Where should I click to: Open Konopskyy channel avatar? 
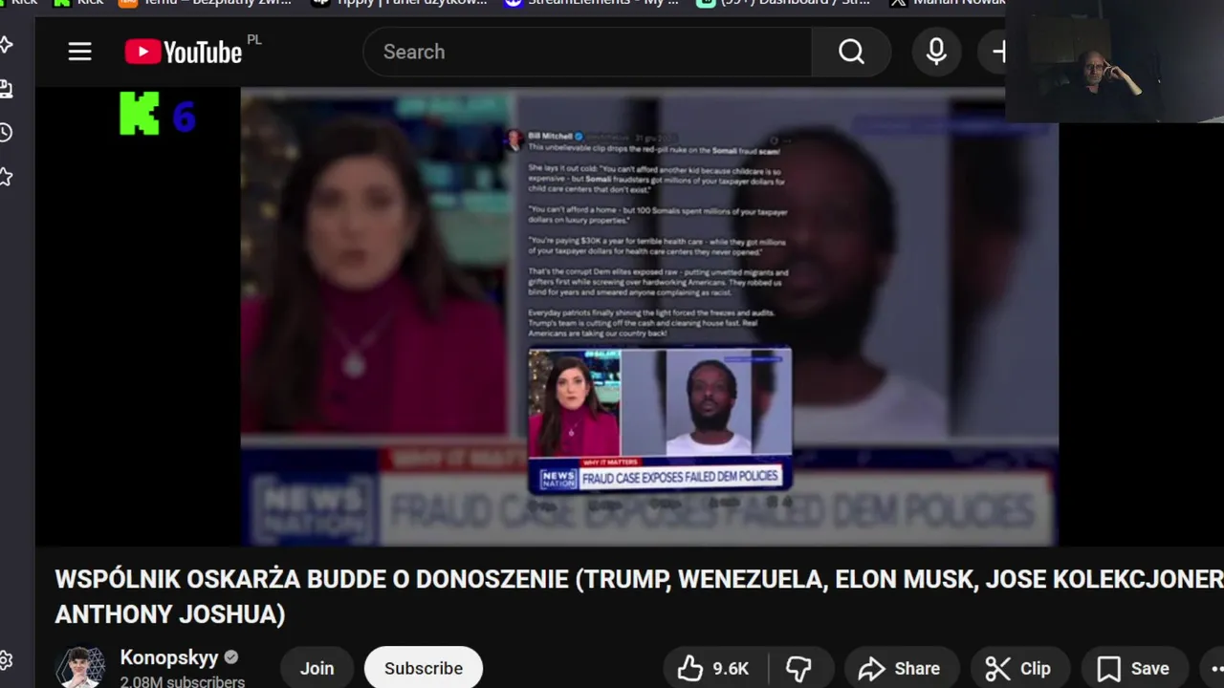pyautogui.click(x=79, y=667)
